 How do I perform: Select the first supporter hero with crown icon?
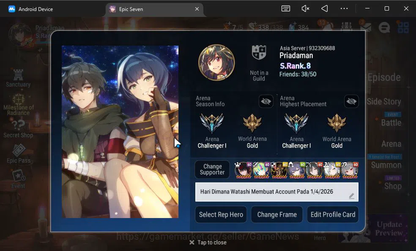(243, 170)
